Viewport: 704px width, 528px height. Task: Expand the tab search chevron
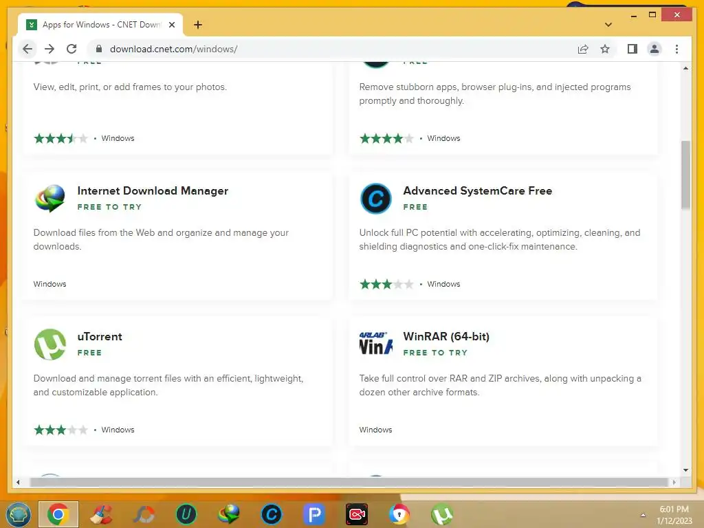[x=608, y=25]
